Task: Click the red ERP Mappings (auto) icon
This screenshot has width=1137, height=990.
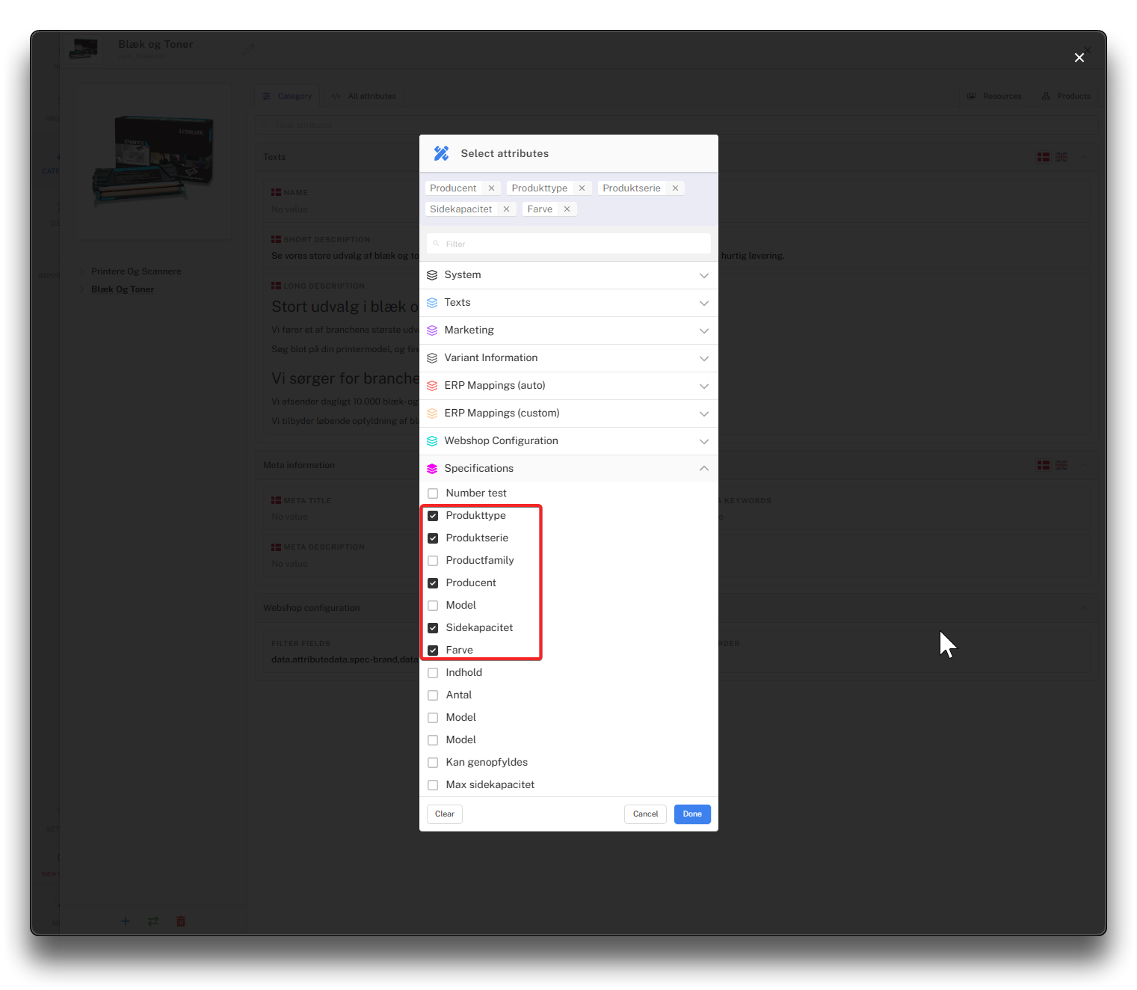Action: point(432,386)
